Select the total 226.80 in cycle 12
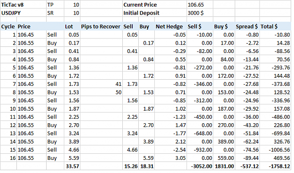The image size is (294, 173). pyautogui.click(x=275, y=125)
